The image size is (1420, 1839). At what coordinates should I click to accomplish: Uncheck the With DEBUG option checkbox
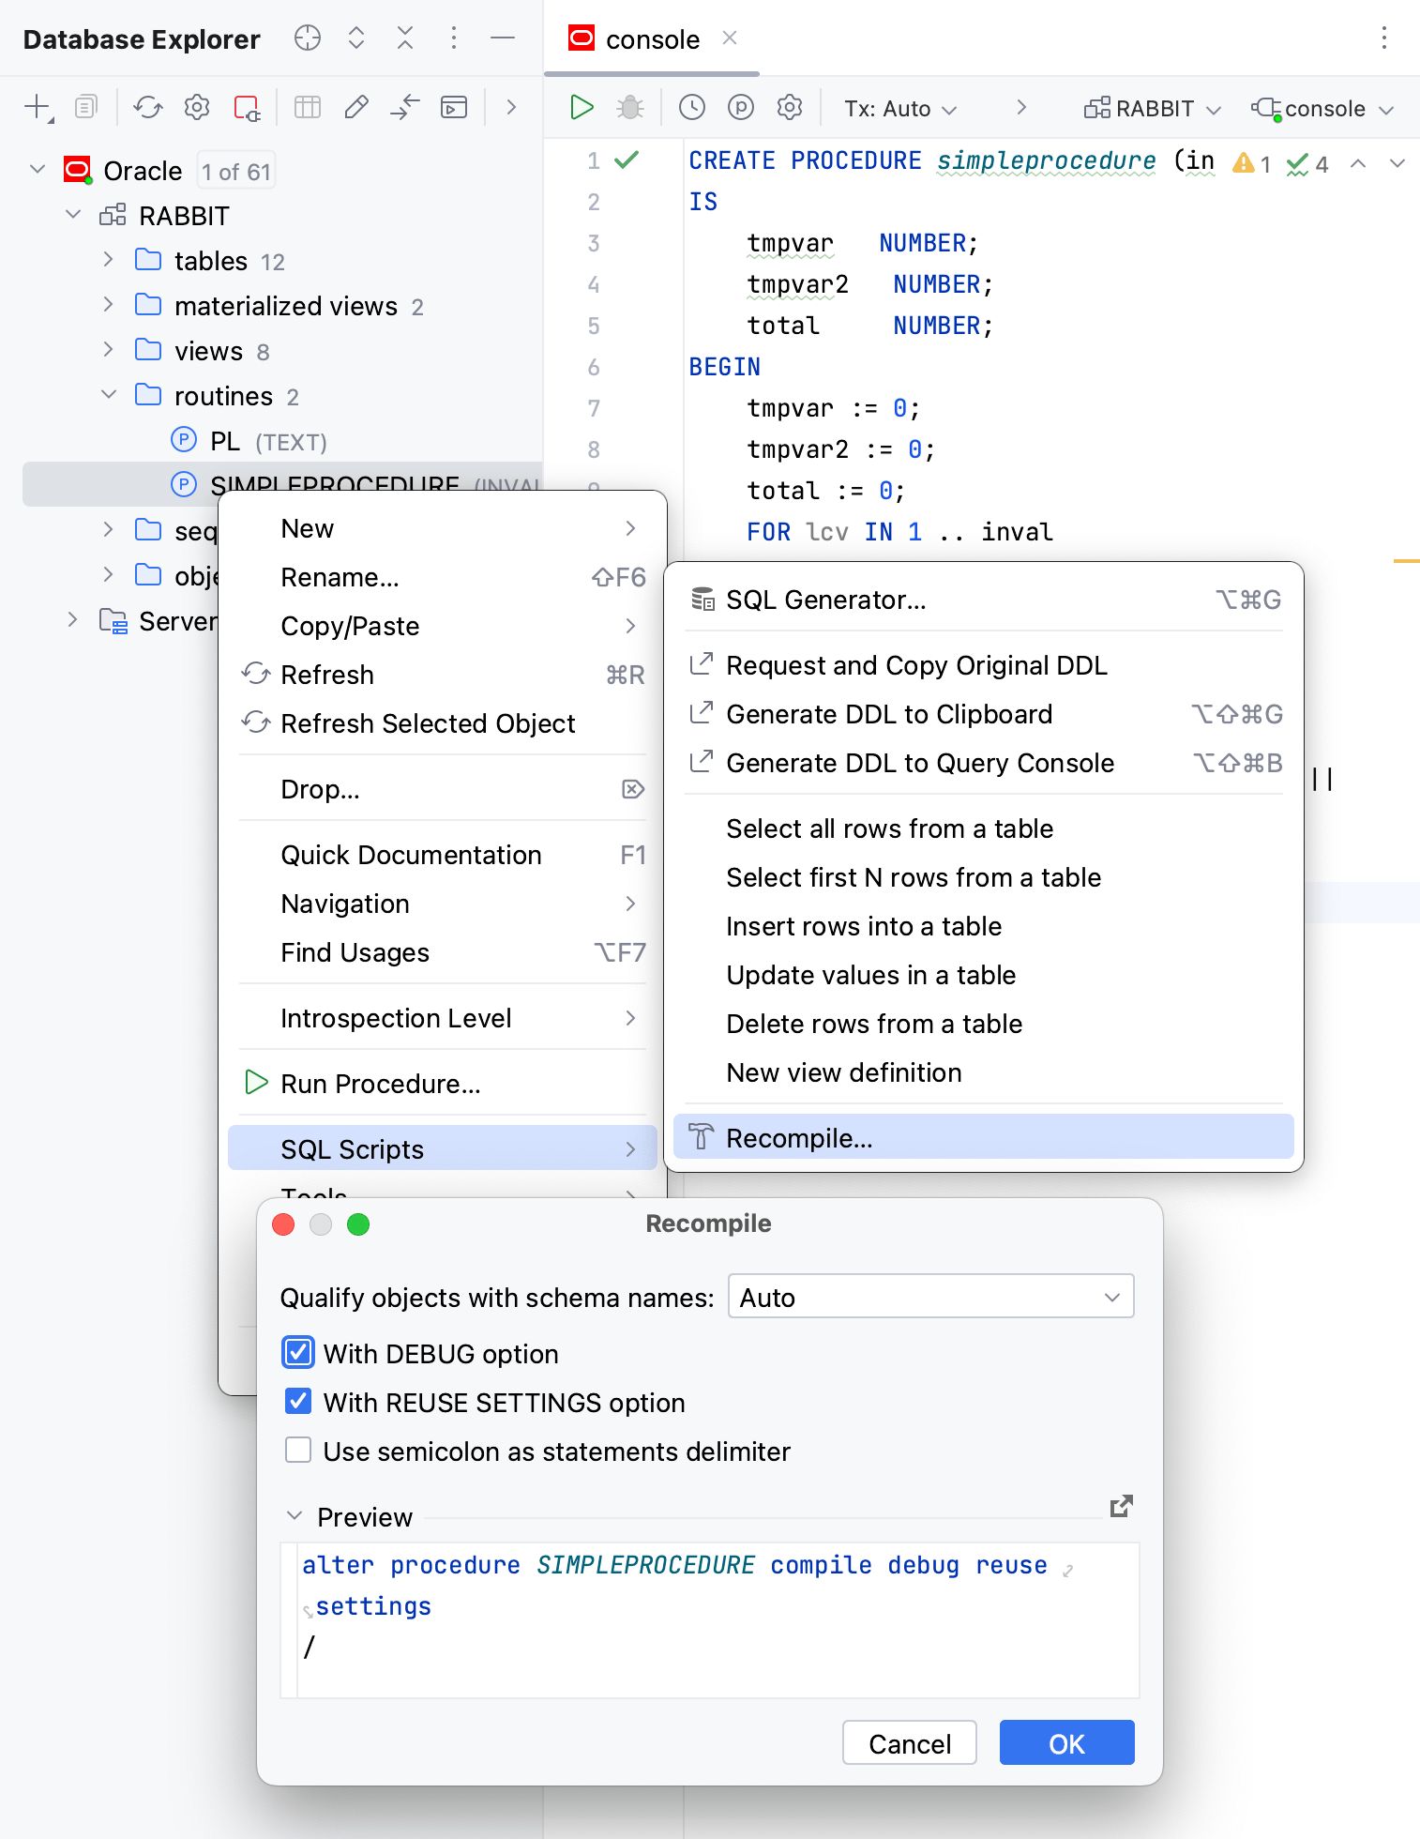pyautogui.click(x=298, y=1353)
